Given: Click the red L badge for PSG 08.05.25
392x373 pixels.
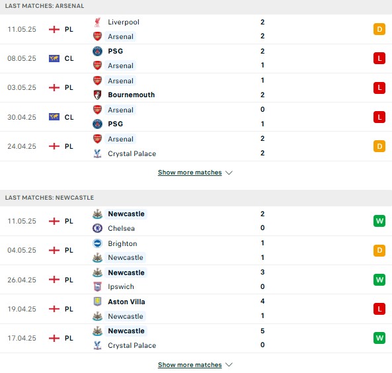Looking at the screenshot, I should point(379,59).
